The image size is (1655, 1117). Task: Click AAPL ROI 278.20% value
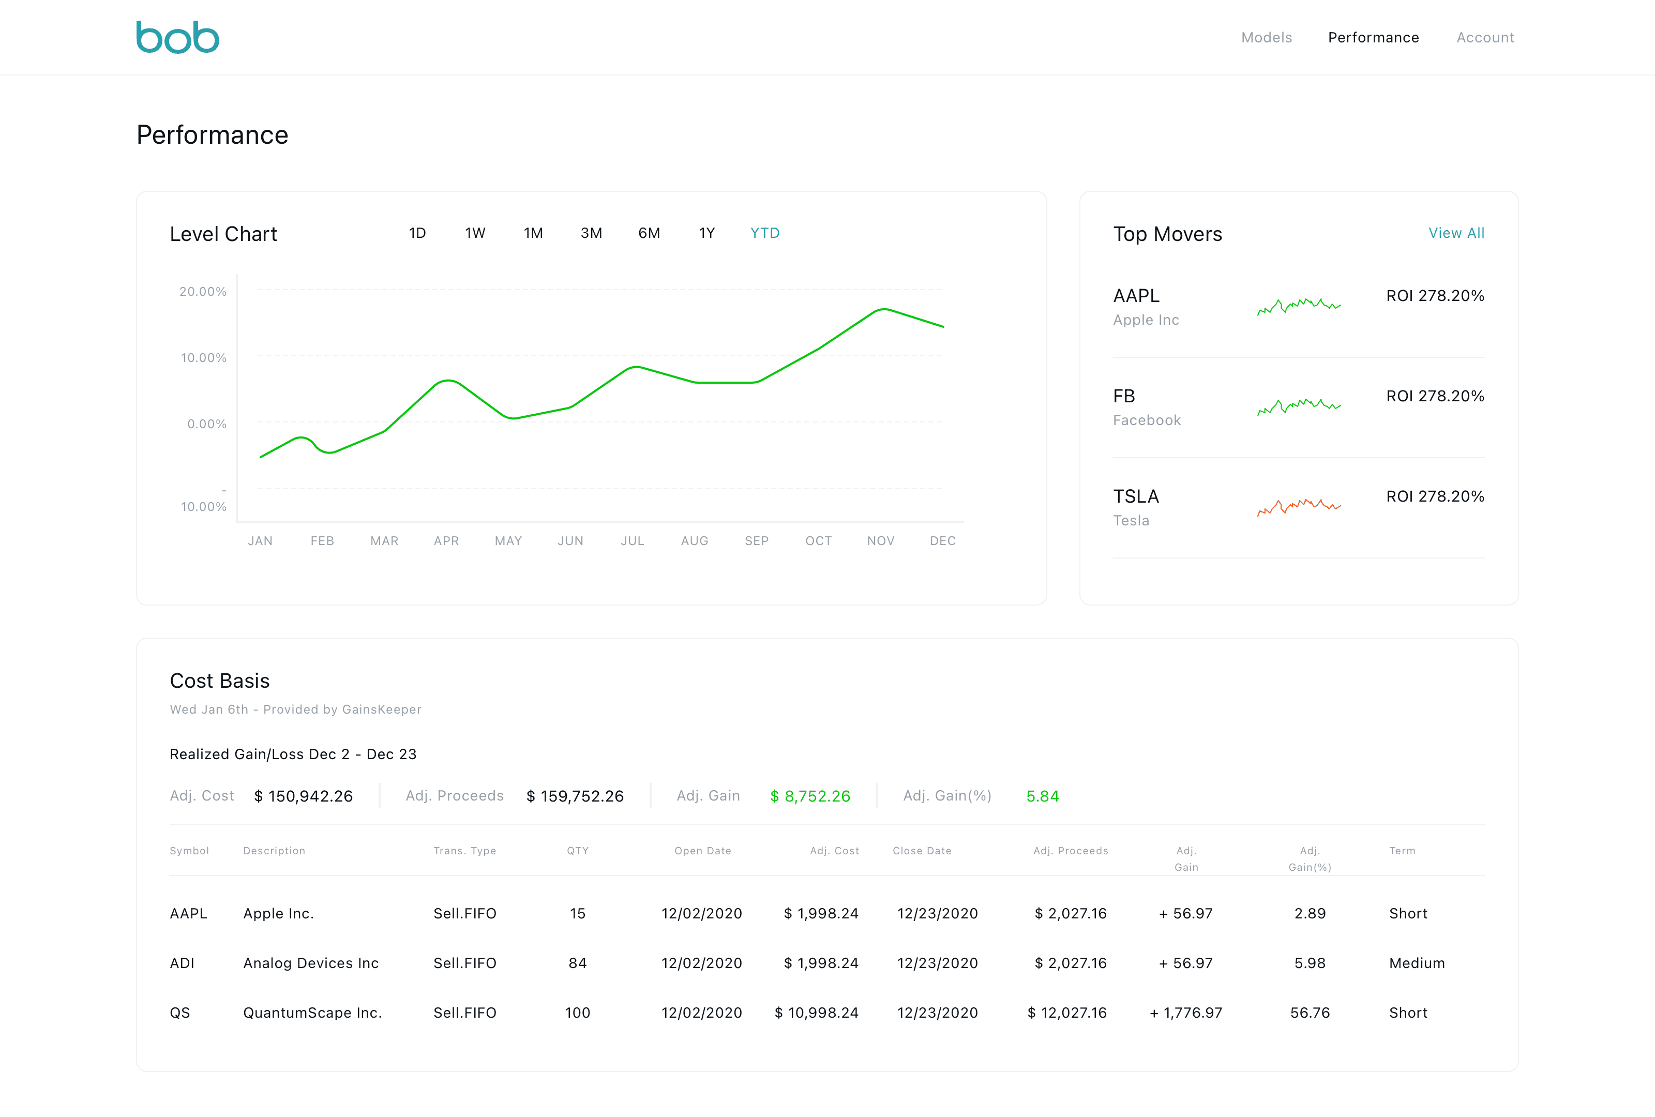[x=1435, y=295]
